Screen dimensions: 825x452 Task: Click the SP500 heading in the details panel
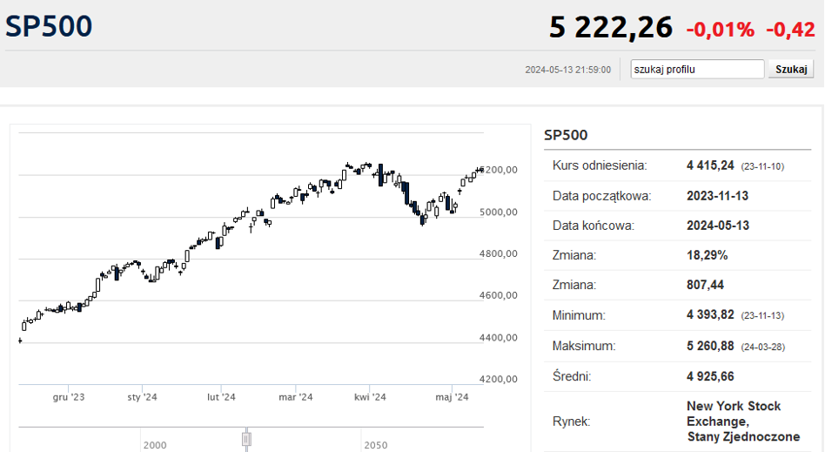tap(566, 135)
